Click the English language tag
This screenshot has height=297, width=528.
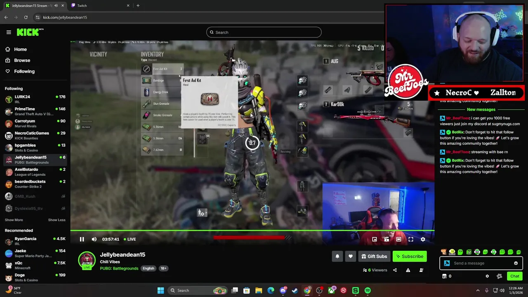pos(148,269)
